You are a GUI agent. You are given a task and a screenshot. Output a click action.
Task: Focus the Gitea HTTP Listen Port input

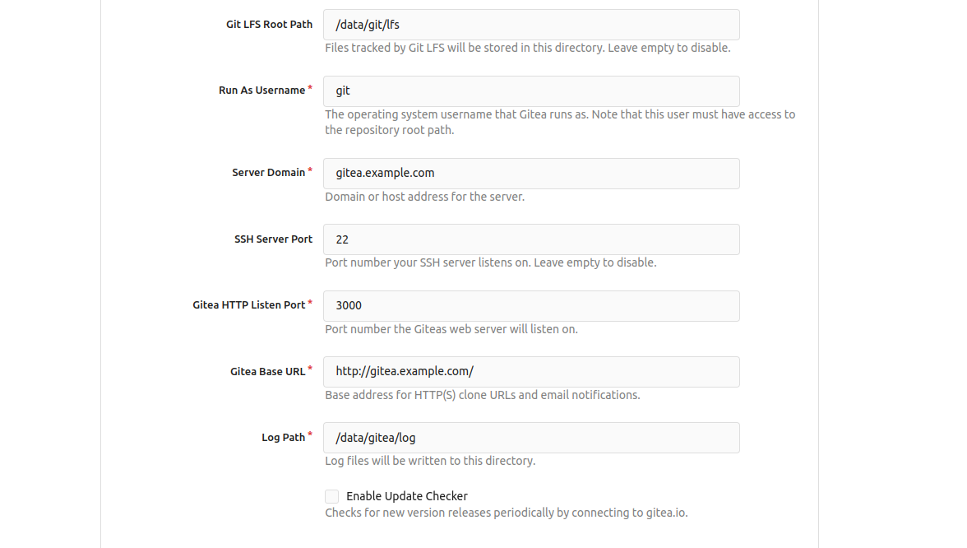(x=531, y=305)
